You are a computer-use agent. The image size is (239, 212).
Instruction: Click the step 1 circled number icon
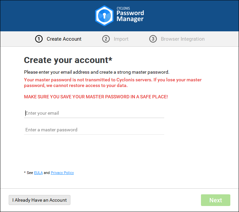[39, 39]
